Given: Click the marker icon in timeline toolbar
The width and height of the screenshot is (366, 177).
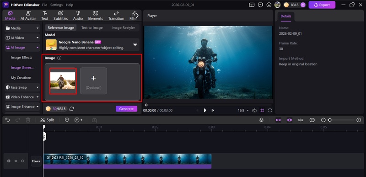Looking at the screenshot, I should (x=67, y=120).
